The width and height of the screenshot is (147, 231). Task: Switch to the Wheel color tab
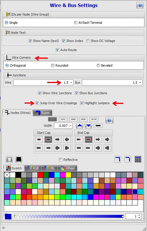[67, 168]
